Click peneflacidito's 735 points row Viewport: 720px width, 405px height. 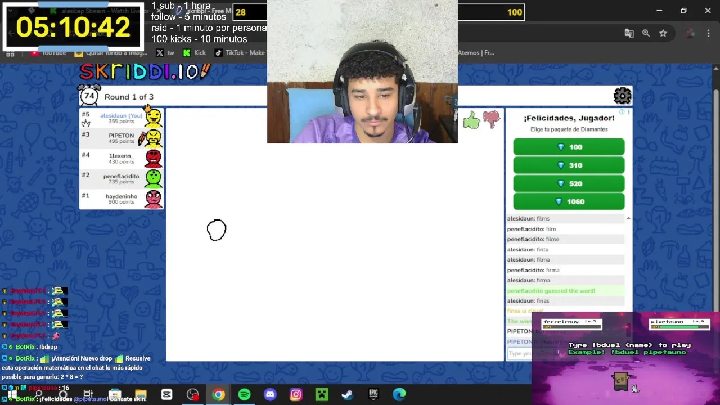[x=121, y=178]
